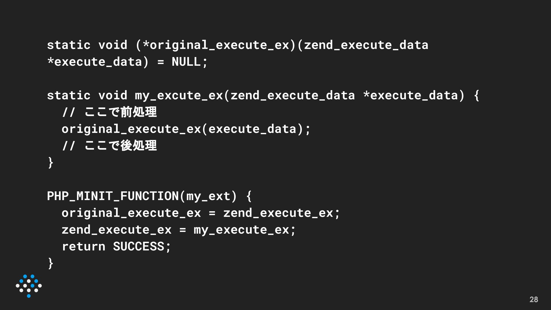Click the zend_execute_data type in first line
551x310 pixels.
click(366, 45)
